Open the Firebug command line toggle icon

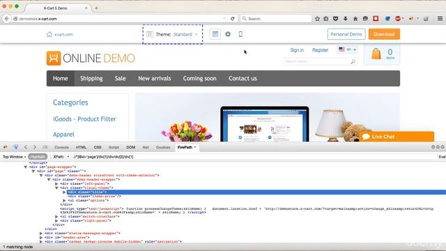[x=45, y=147]
